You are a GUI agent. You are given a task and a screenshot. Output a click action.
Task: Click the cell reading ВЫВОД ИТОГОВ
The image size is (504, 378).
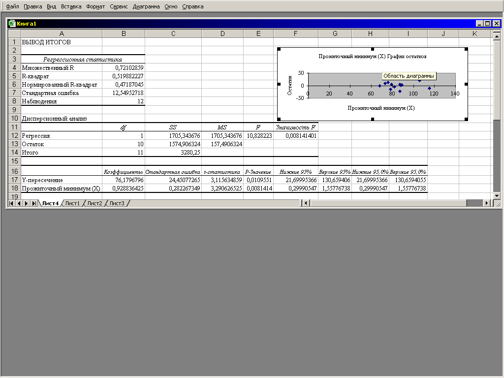click(62, 42)
